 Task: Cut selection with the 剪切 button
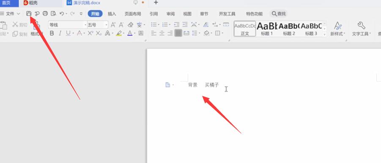pos(20,25)
